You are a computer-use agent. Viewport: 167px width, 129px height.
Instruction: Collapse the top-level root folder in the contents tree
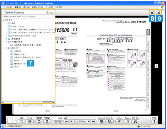(x=4, y=20)
